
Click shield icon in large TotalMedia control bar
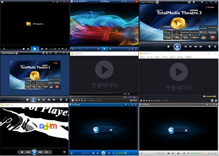(209, 47)
